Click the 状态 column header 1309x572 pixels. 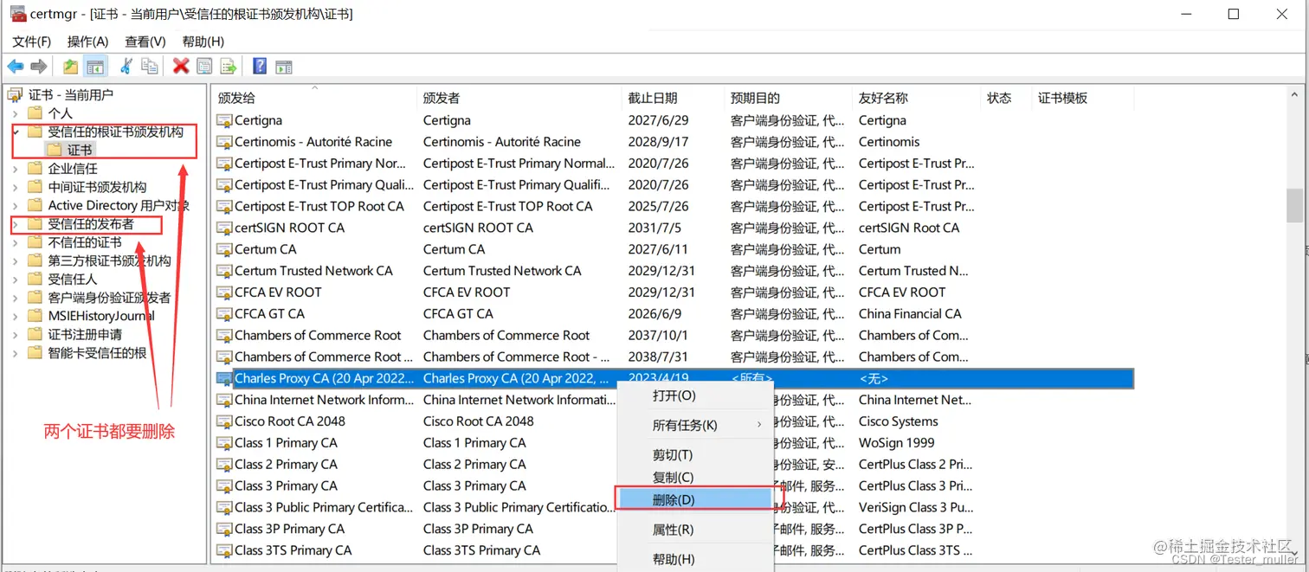[1006, 98]
